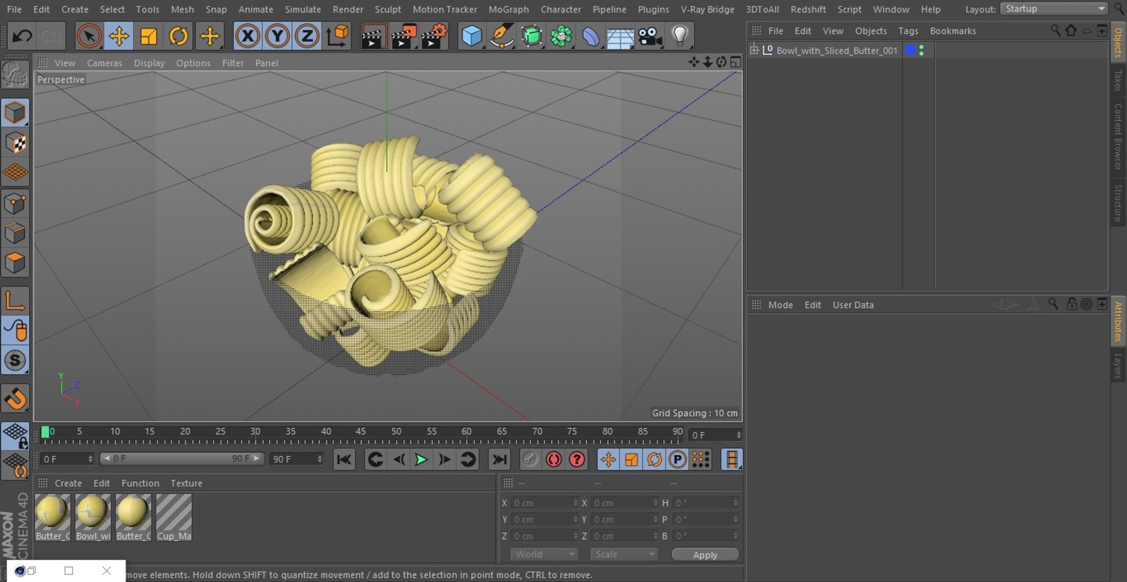
Task: Switch to Edges mode
Action: (x=15, y=233)
